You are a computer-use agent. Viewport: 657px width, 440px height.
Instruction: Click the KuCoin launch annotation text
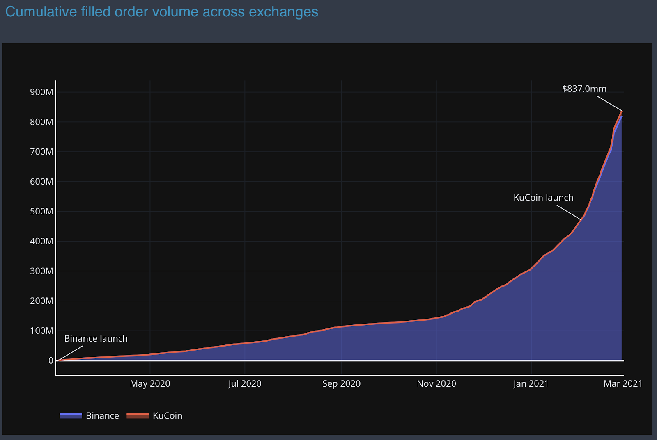[543, 198]
